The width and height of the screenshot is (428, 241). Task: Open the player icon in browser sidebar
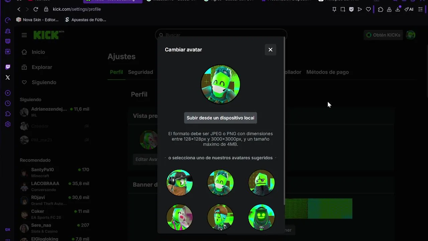click(8, 93)
